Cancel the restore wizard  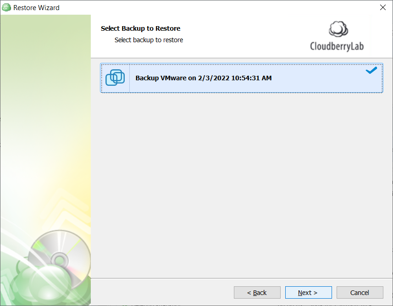pos(360,292)
